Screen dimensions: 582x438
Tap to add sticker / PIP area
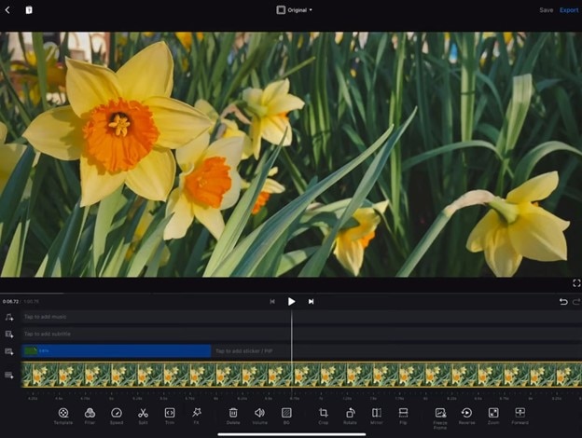[x=396, y=350]
